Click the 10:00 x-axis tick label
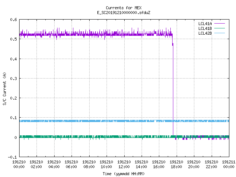Image resolution: width=236 pixels, height=177 pixels. click(106, 167)
